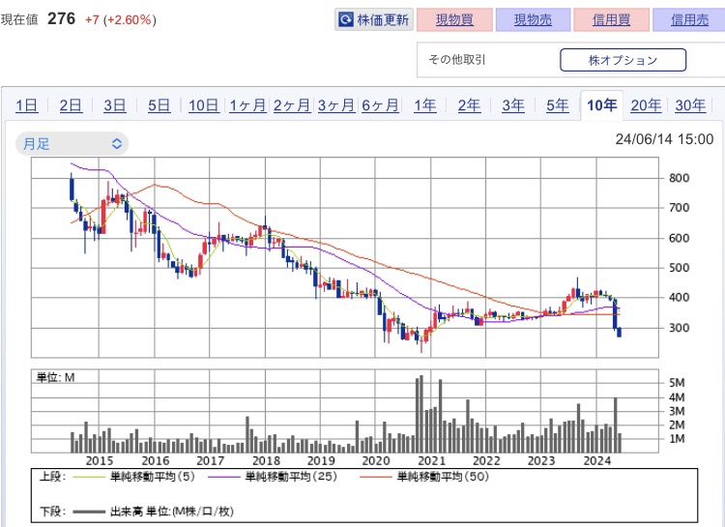Viewport: 725px width, 527px height.
Task: Switch chart to 3日 range
Action: coord(115,105)
